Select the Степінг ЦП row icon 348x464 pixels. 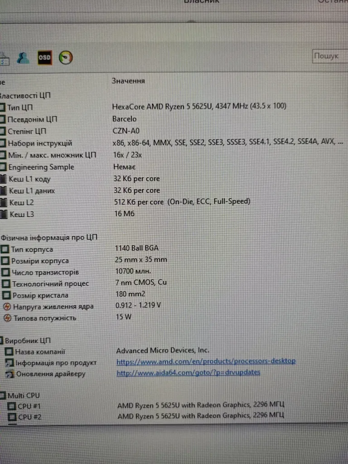2,131
